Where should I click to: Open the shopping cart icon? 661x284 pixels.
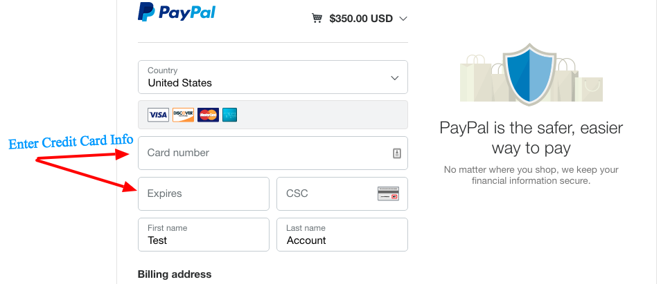click(x=317, y=18)
